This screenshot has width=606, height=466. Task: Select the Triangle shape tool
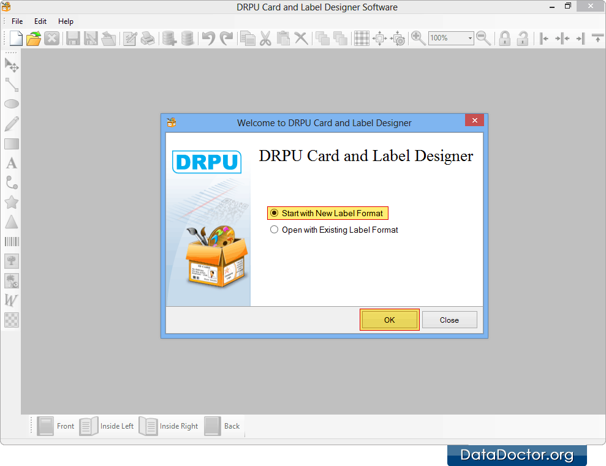tap(12, 222)
